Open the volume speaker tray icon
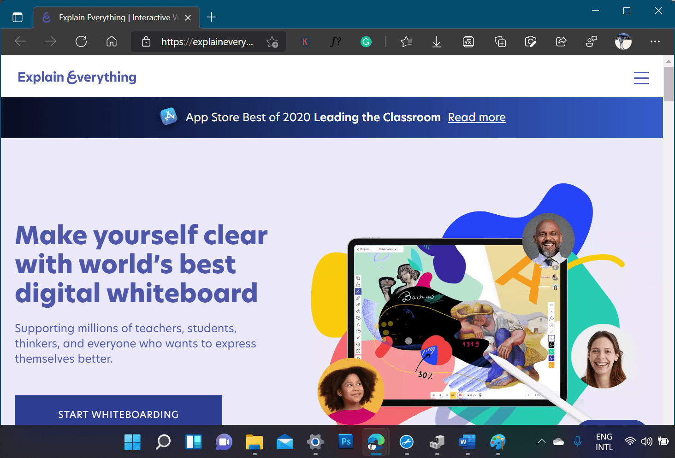The image size is (675, 458). coord(646,441)
